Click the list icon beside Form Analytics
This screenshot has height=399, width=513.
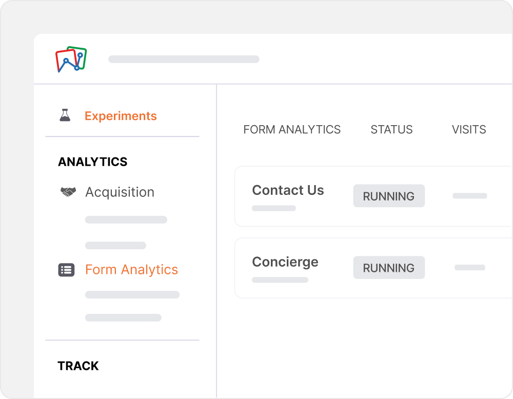pyautogui.click(x=66, y=270)
